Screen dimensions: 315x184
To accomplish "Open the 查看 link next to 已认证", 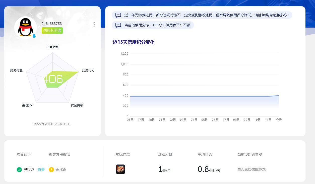I will click(41, 170).
